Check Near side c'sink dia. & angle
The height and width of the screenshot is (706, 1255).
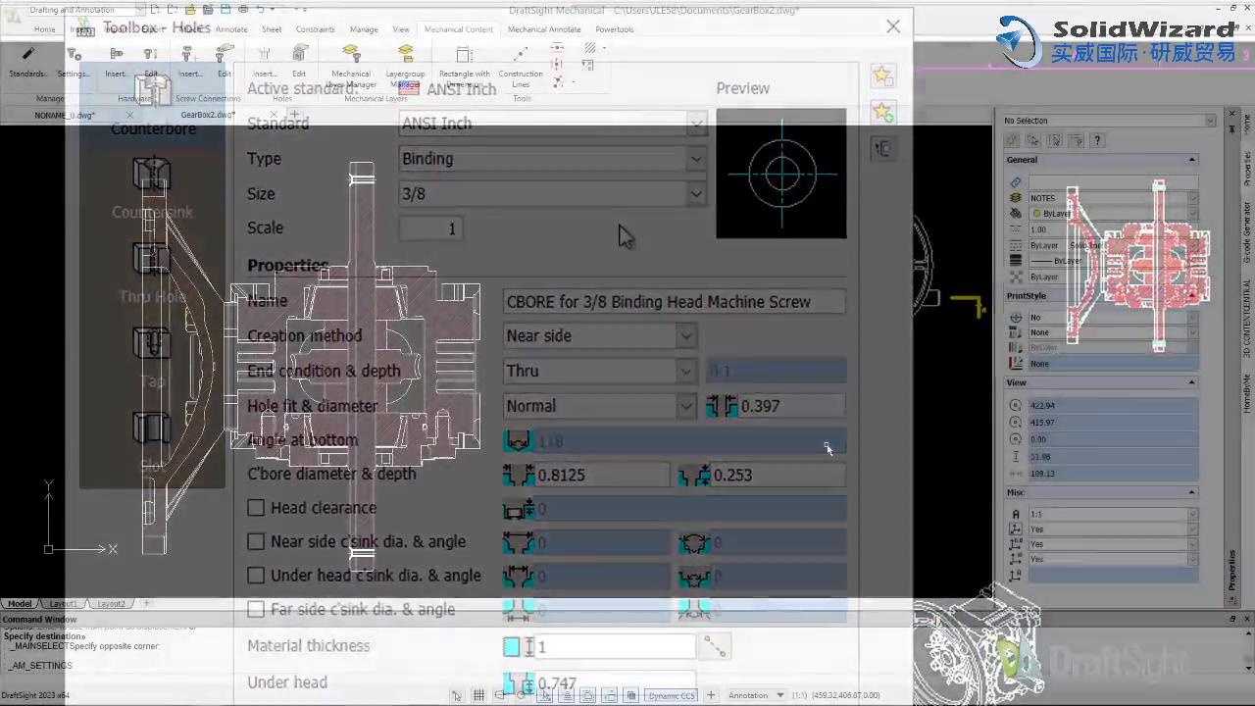(x=256, y=541)
